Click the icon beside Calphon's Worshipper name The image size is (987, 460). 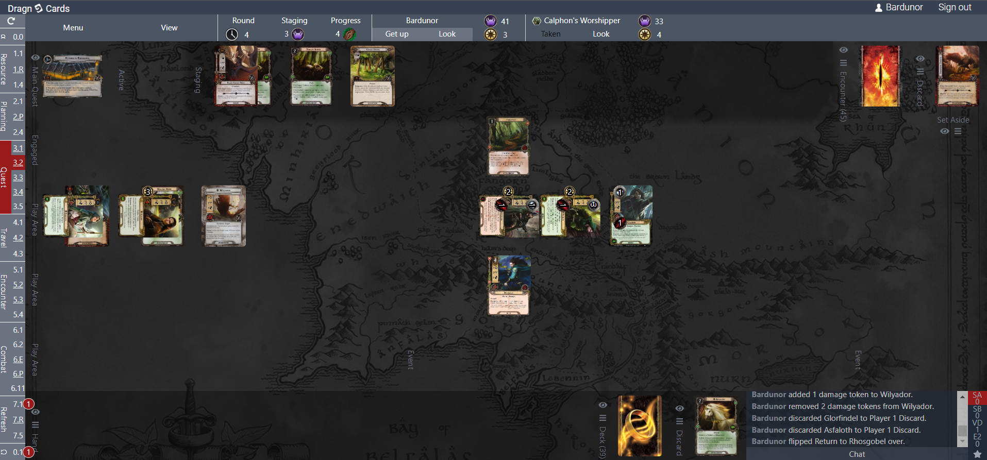pos(537,21)
